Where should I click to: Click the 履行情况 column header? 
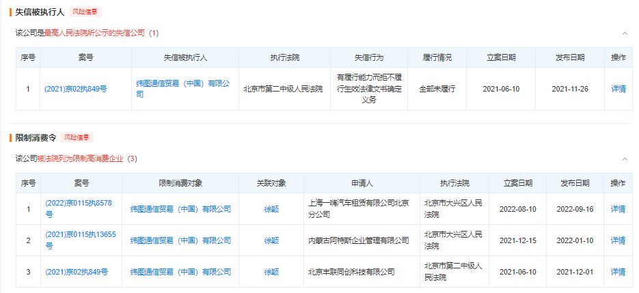click(x=437, y=57)
